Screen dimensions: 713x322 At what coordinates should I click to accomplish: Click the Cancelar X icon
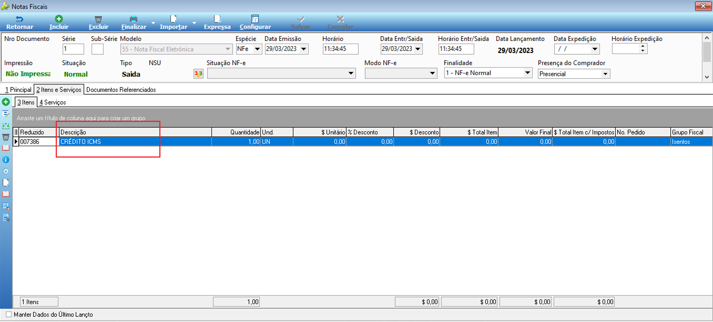[x=340, y=19]
